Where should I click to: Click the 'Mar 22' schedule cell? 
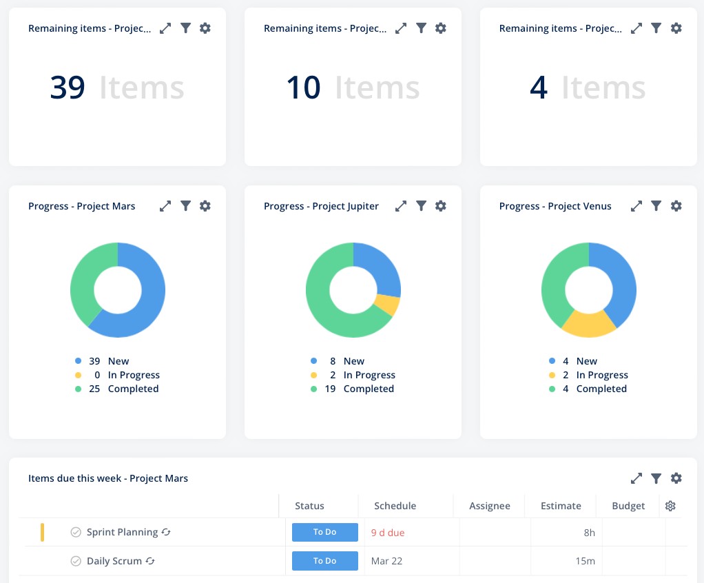point(386,561)
